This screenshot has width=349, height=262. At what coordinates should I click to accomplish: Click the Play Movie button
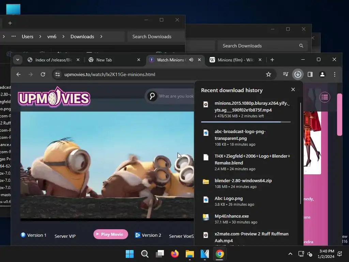[x=111, y=234]
